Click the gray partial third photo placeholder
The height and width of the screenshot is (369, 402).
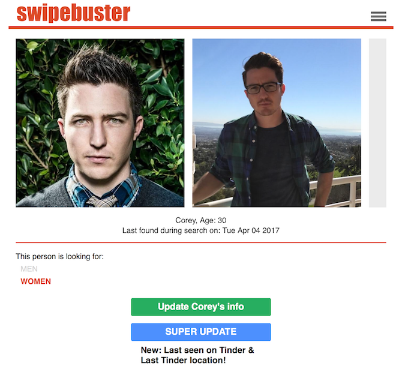(377, 123)
